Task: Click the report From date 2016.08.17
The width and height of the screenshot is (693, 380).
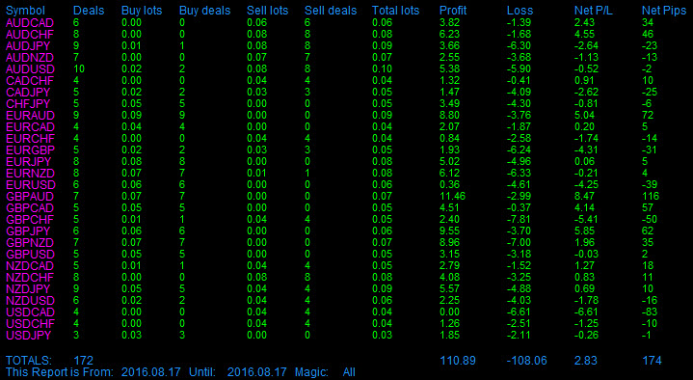Action: 151,372
